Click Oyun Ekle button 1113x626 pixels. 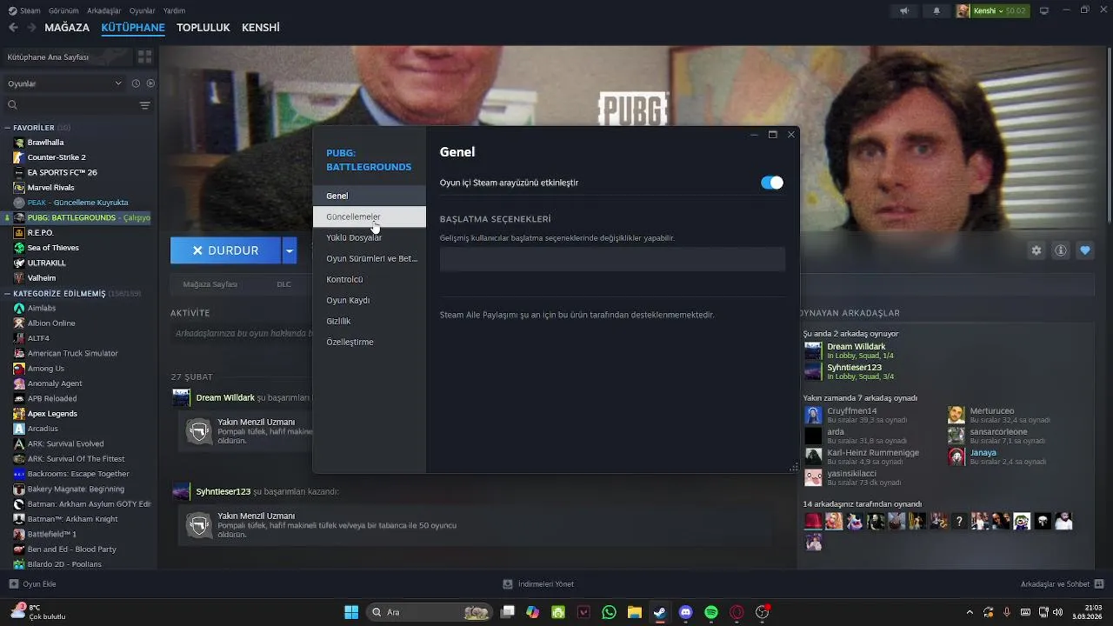[x=32, y=584]
